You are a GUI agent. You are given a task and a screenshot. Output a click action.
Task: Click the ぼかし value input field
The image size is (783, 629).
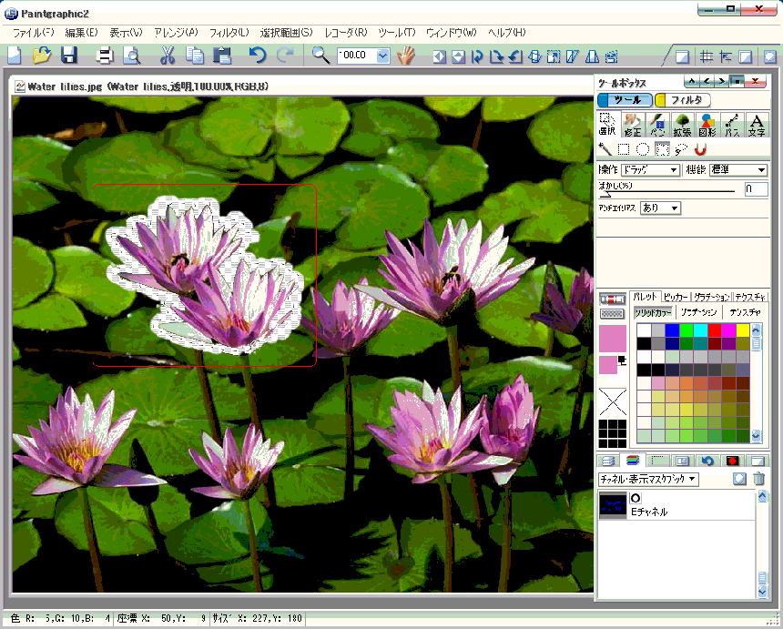click(756, 188)
